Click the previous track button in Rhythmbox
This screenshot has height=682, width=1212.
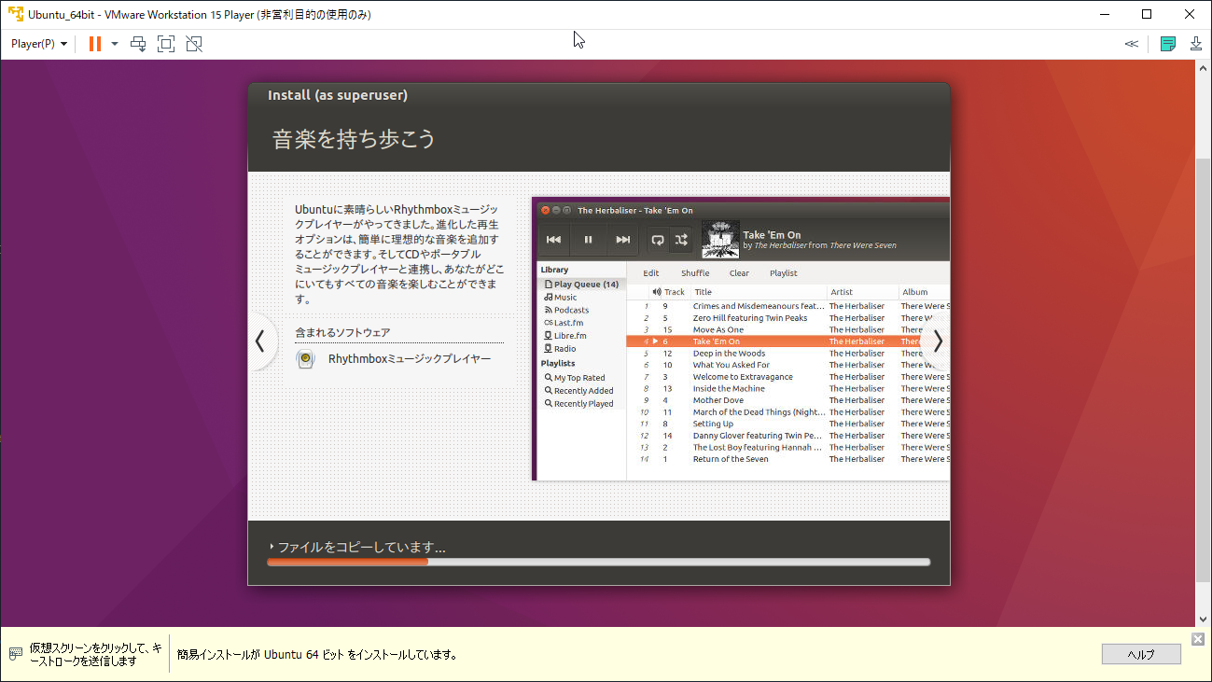(553, 240)
